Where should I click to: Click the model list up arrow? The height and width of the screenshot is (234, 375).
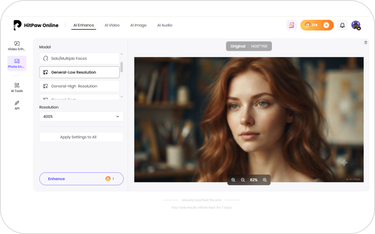[x=121, y=54]
